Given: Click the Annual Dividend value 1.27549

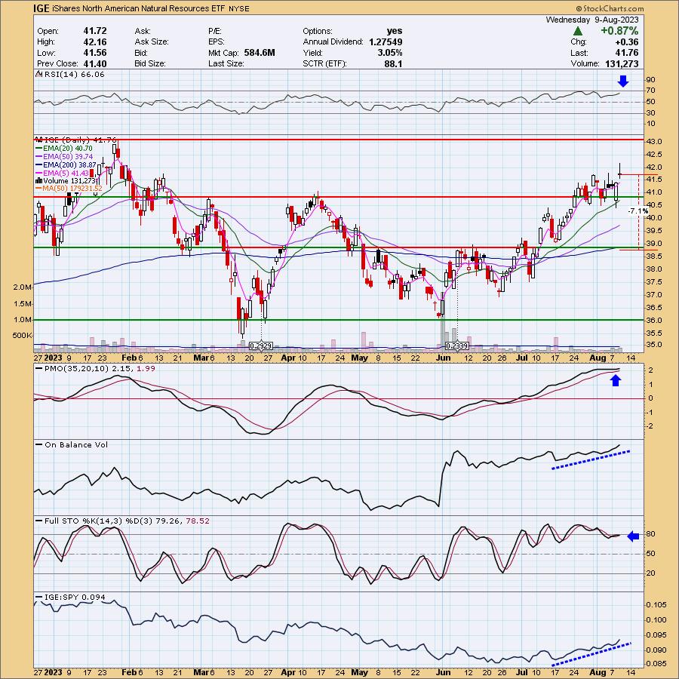Looking at the screenshot, I should pyautogui.click(x=386, y=42).
